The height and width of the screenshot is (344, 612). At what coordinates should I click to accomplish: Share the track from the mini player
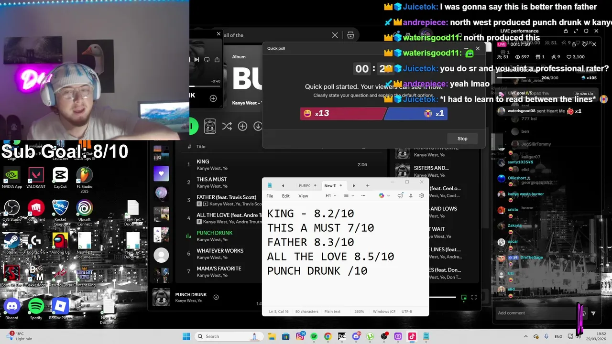tap(217, 60)
